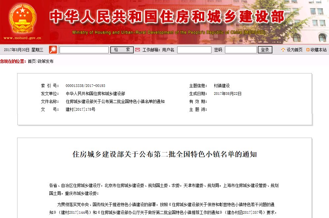Click the index number 000013338/2017-00193
The height and width of the screenshot is (218, 329).
[x=85, y=86]
